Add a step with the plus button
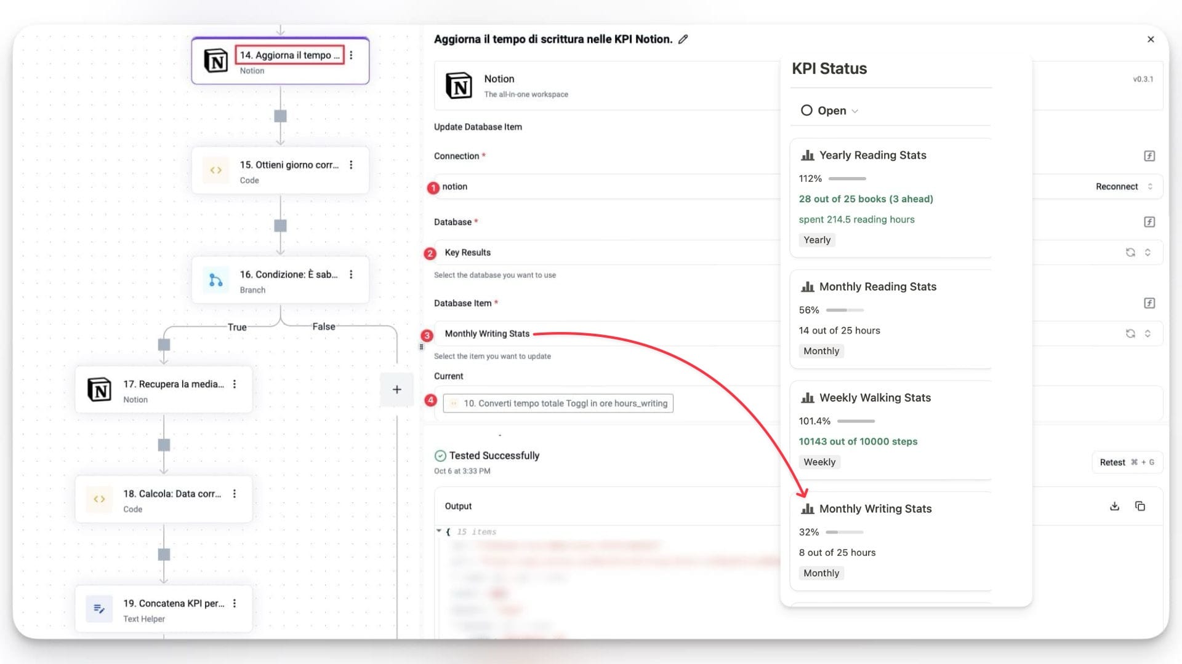The height and width of the screenshot is (664, 1182). (397, 390)
